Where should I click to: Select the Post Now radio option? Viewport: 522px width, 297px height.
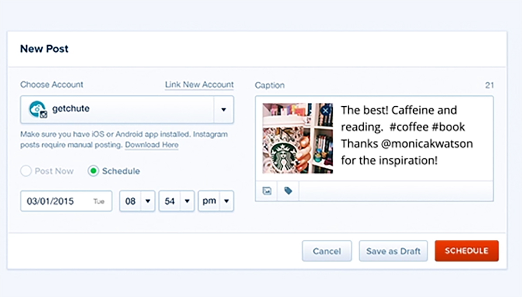click(x=26, y=171)
